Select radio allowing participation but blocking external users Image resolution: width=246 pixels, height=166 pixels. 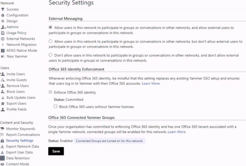point(51,41)
